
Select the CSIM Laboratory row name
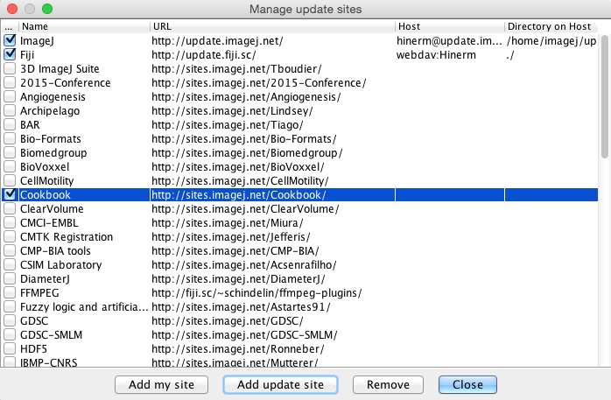pyautogui.click(x=84, y=265)
